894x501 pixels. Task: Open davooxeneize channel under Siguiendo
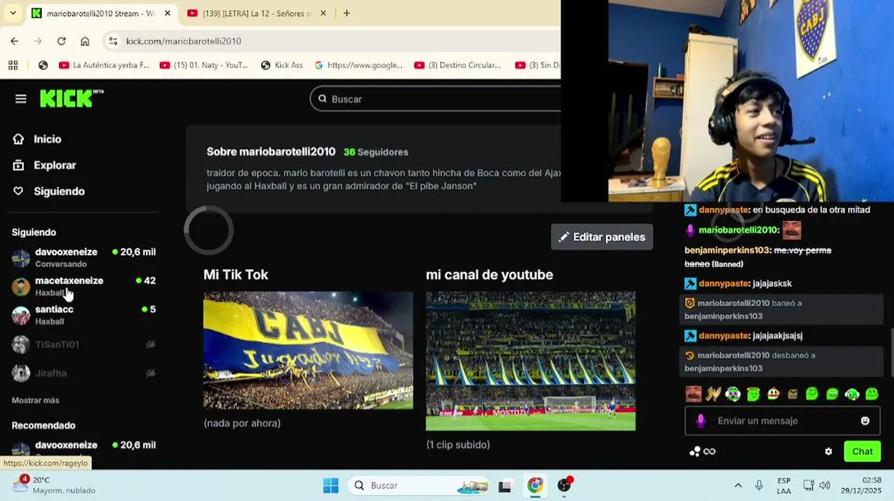coord(84,257)
